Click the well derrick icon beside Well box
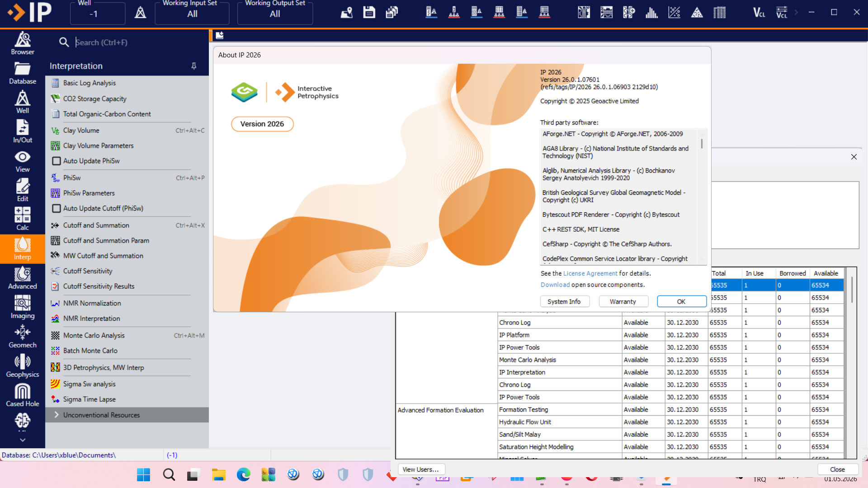868x488 pixels. tap(140, 13)
